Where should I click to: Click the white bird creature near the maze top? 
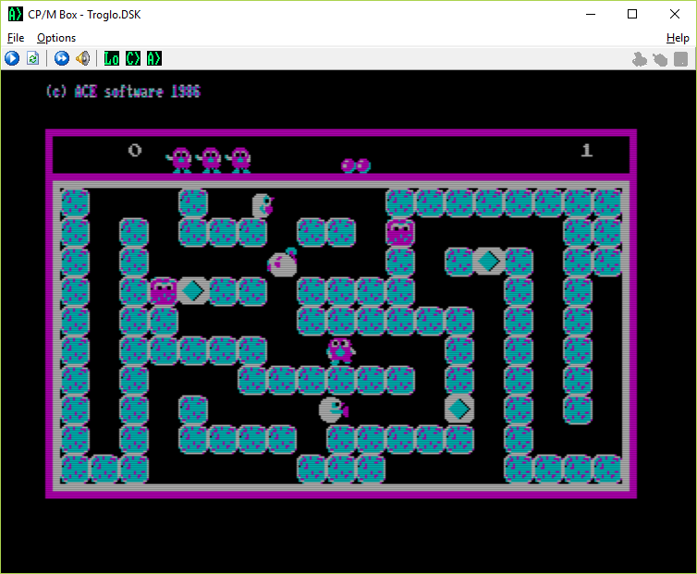coord(263,205)
